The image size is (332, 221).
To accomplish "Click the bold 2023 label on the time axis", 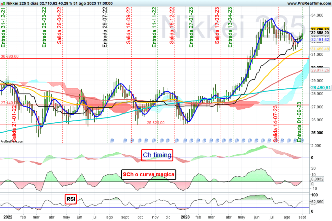I will [185, 217].
